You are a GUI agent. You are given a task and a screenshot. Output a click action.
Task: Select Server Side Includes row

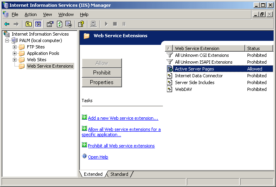(219, 82)
